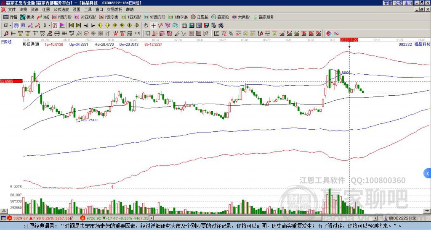431x230 pixels.
Task: Click the colored flag icon
Action: point(62,26)
